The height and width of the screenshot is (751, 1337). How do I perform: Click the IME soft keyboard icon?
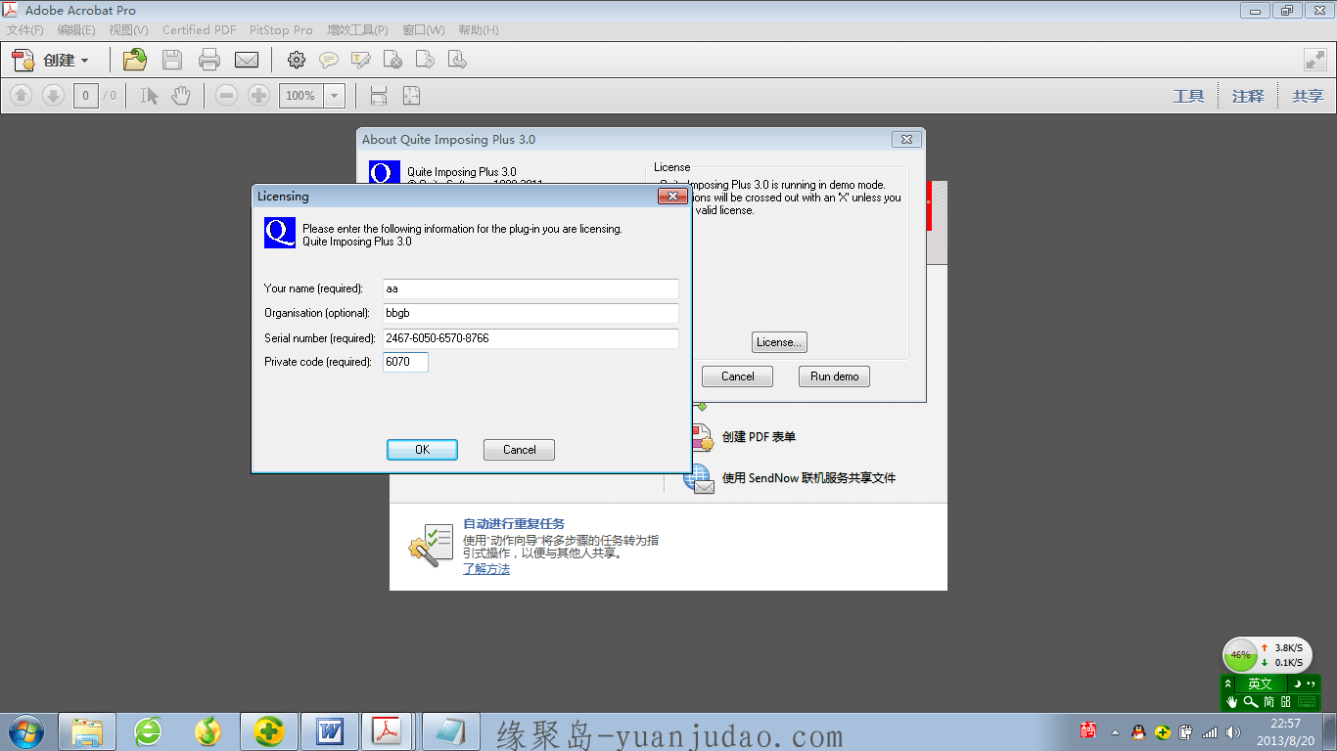pyautogui.click(x=1308, y=702)
